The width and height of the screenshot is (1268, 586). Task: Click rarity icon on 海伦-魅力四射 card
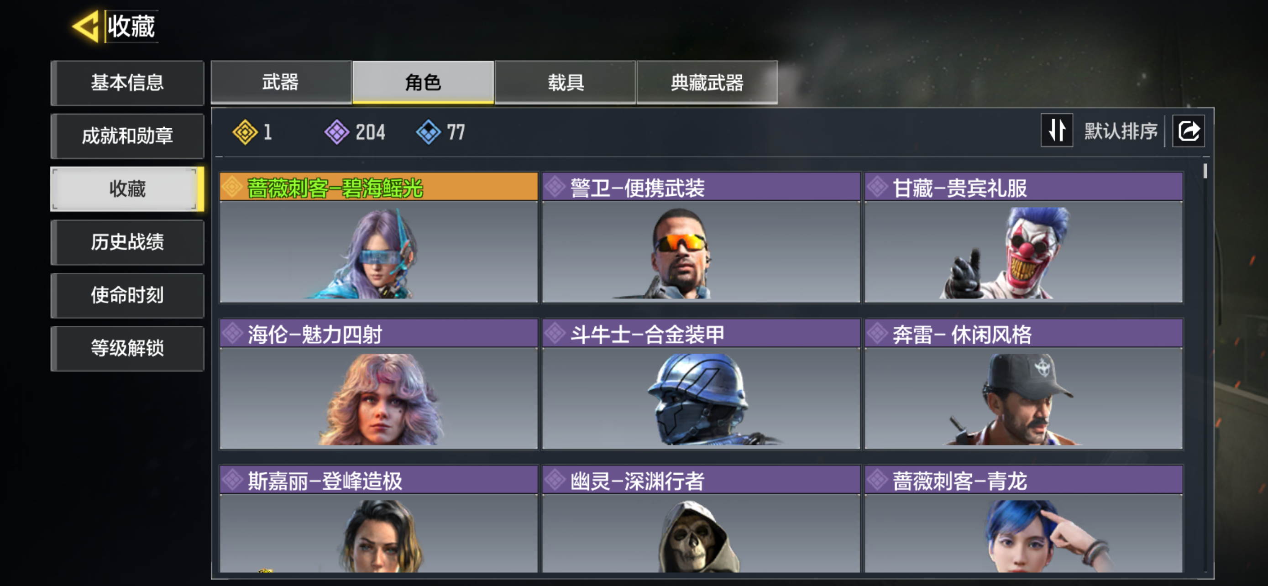tap(232, 334)
